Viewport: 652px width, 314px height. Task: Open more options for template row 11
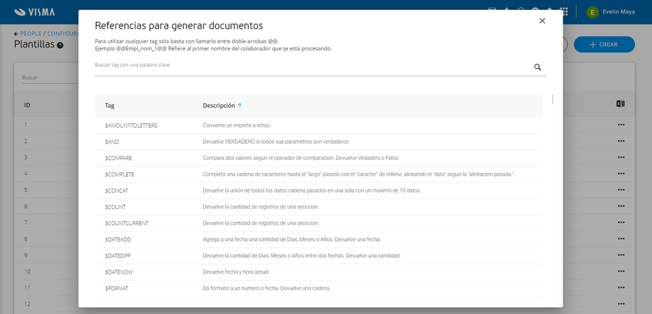[x=621, y=287]
